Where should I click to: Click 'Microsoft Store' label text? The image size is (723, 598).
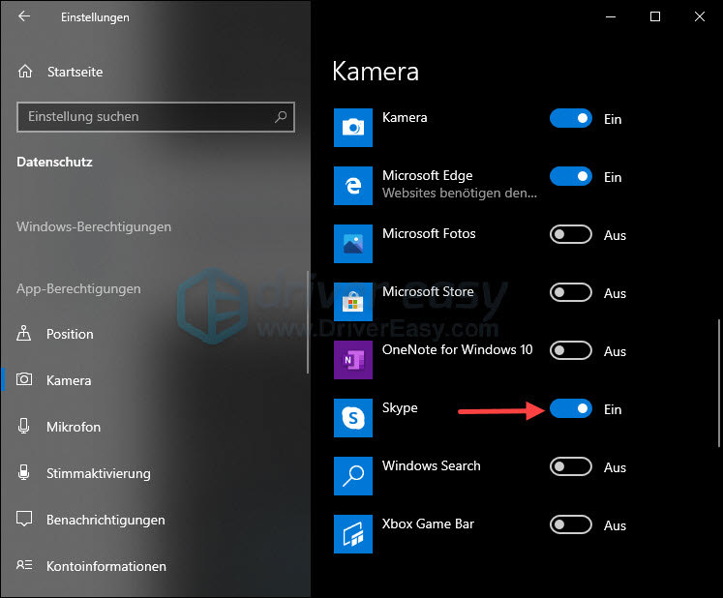click(x=428, y=291)
